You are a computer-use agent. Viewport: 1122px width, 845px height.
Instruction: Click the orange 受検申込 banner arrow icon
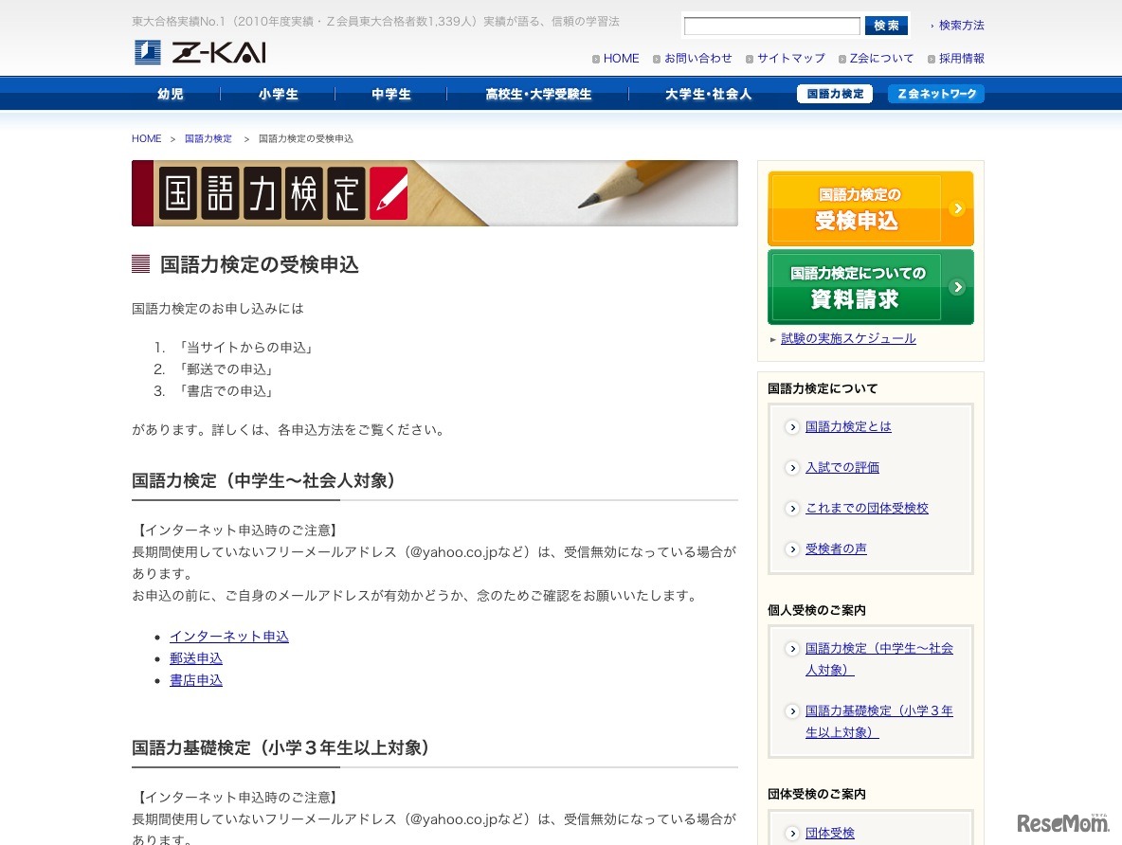tap(958, 208)
